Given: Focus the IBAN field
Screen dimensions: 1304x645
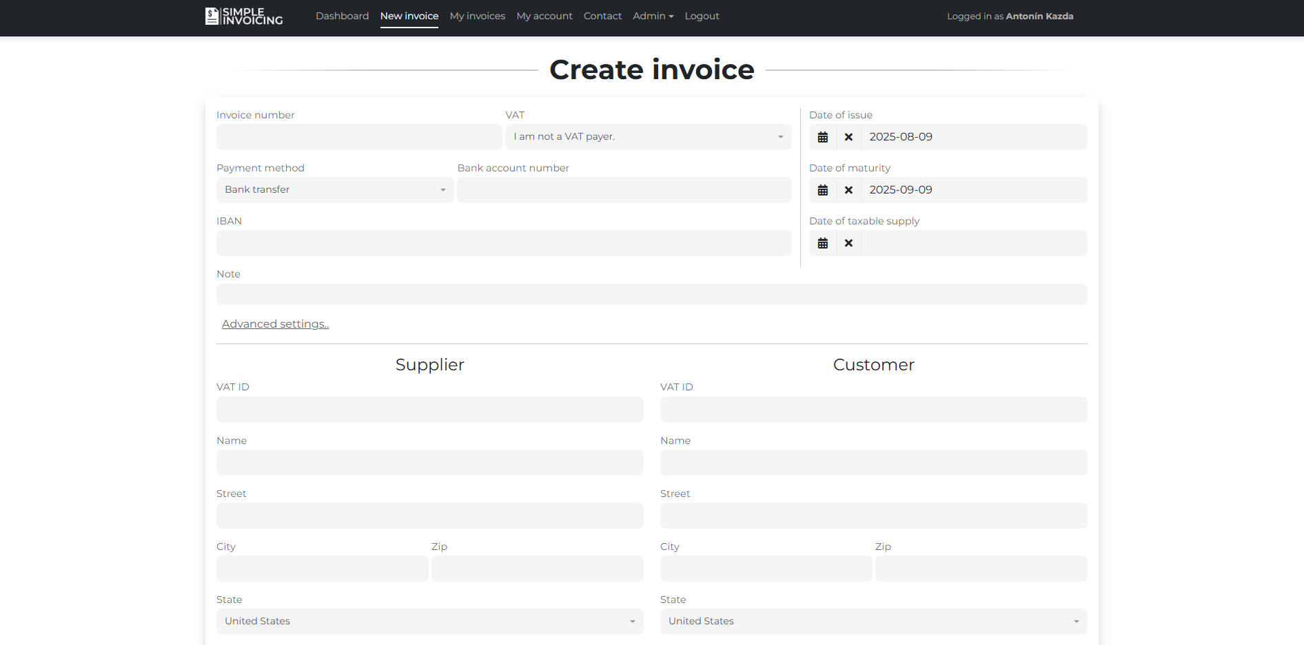Looking at the screenshot, I should tap(504, 243).
